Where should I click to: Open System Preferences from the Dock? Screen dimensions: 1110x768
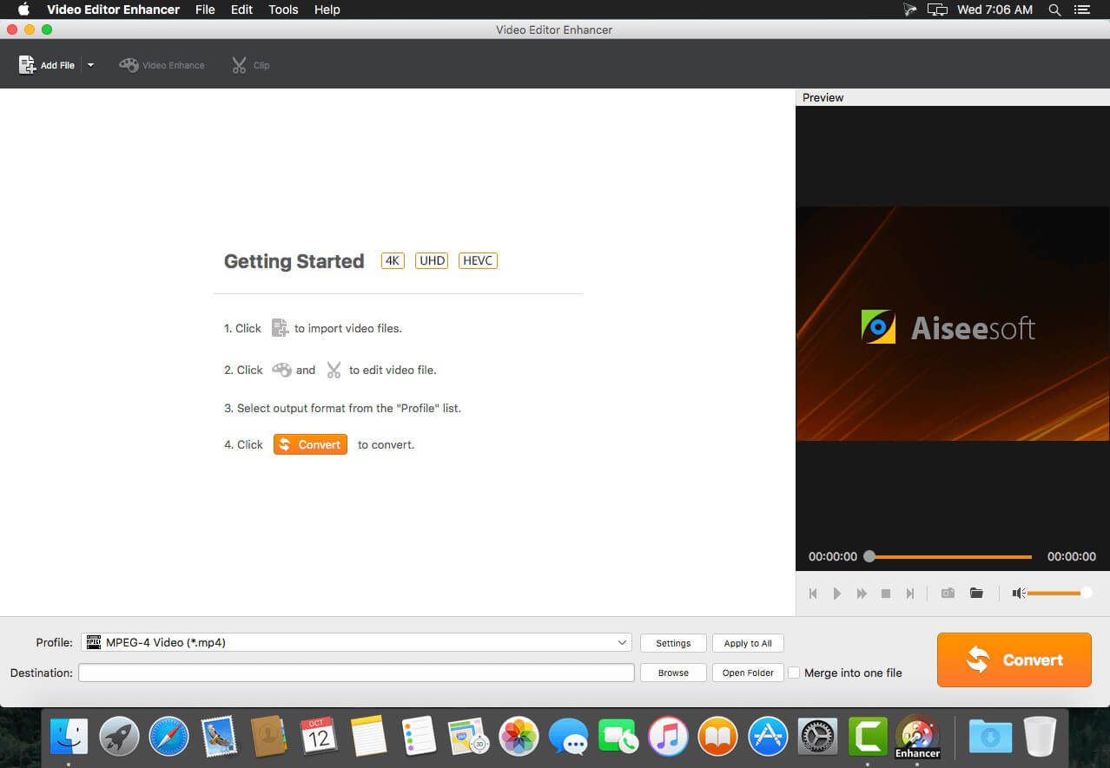click(x=817, y=737)
